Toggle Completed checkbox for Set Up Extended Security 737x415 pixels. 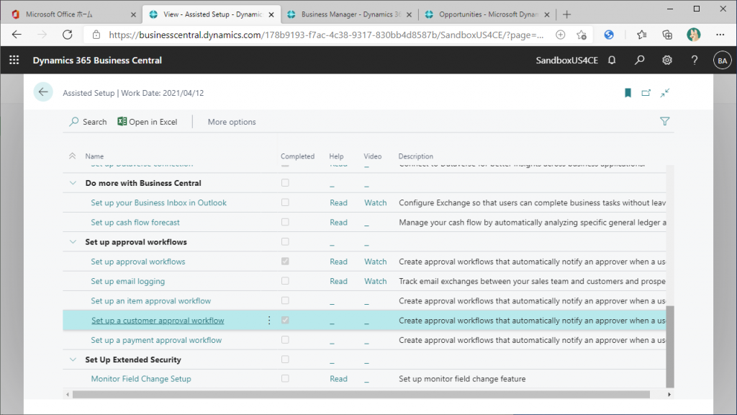pyautogui.click(x=285, y=360)
